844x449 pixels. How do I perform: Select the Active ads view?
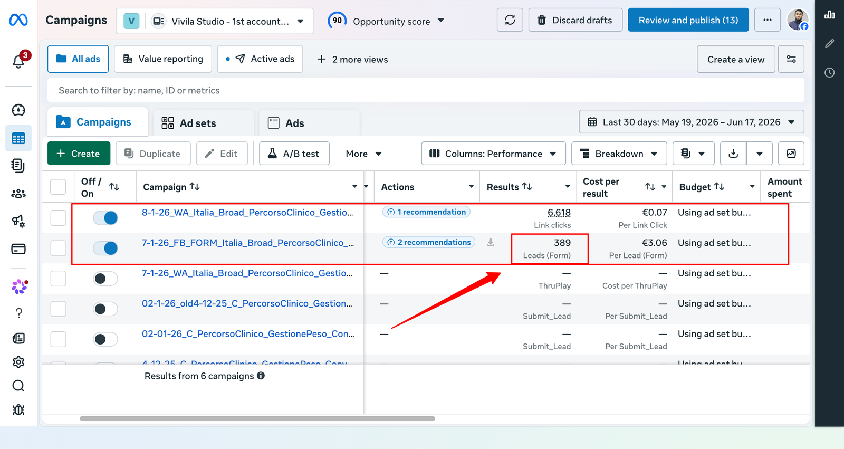(x=260, y=59)
